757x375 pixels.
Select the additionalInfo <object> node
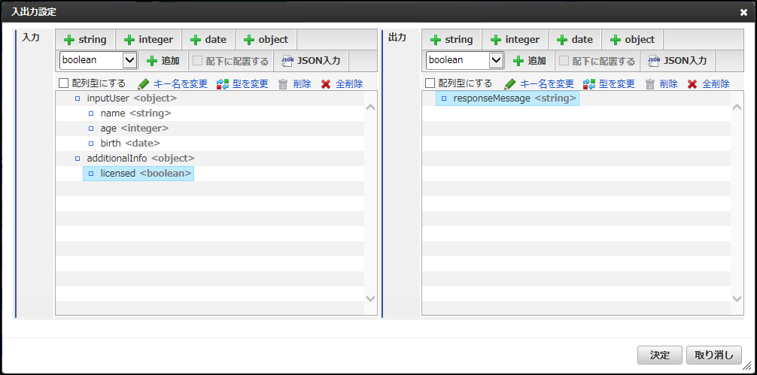pyautogui.click(x=134, y=158)
